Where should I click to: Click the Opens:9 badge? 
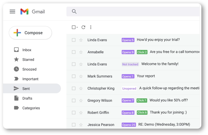(128, 52)
